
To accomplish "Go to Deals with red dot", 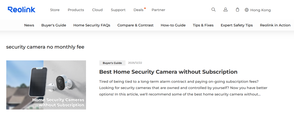I will (x=139, y=10).
